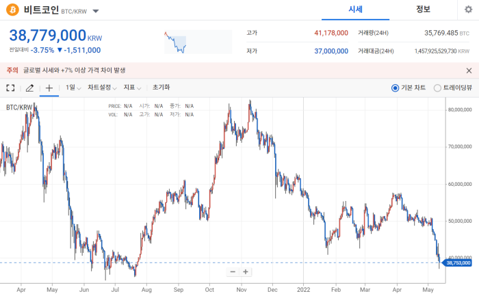Click the 저가 value 37,000,000
479x296 pixels.
[x=331, y=51]
